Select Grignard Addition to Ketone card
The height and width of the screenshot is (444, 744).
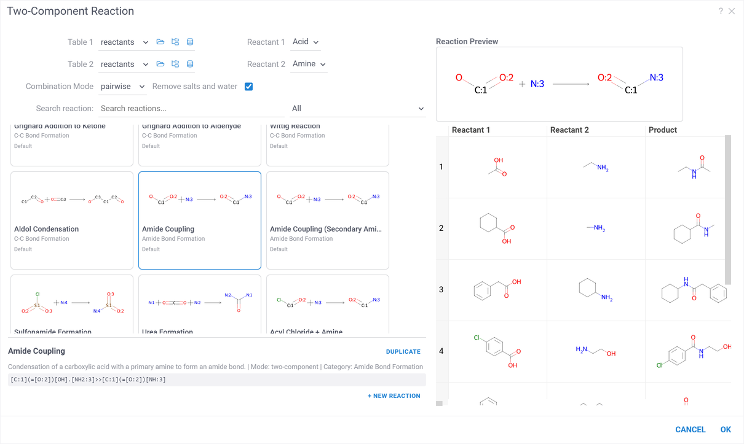pos(72,144)
